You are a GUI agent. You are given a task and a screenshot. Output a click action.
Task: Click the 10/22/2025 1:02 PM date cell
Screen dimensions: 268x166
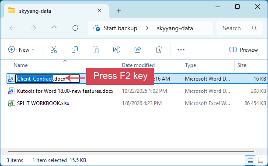coord(144,91)
